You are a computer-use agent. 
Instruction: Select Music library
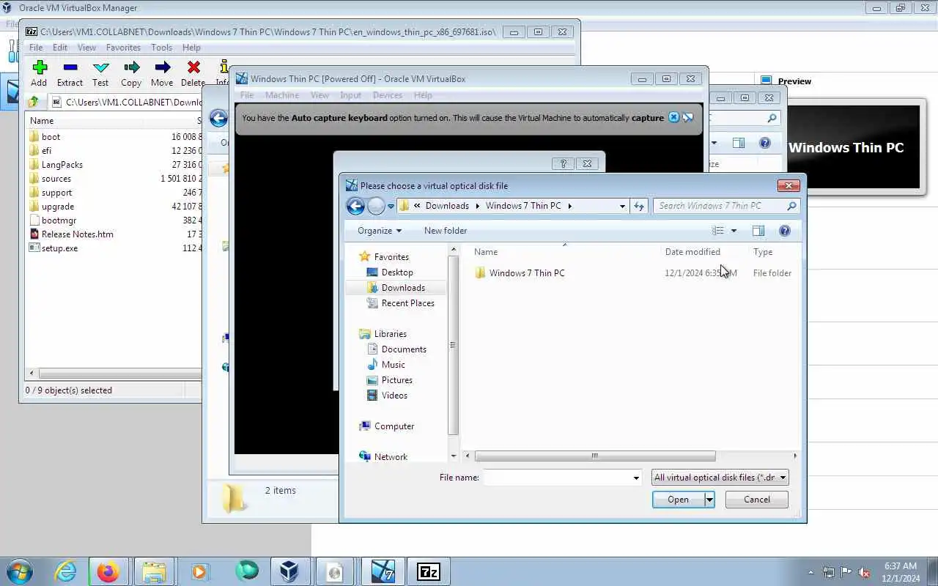pyautogui.click(x=393, y=365)
